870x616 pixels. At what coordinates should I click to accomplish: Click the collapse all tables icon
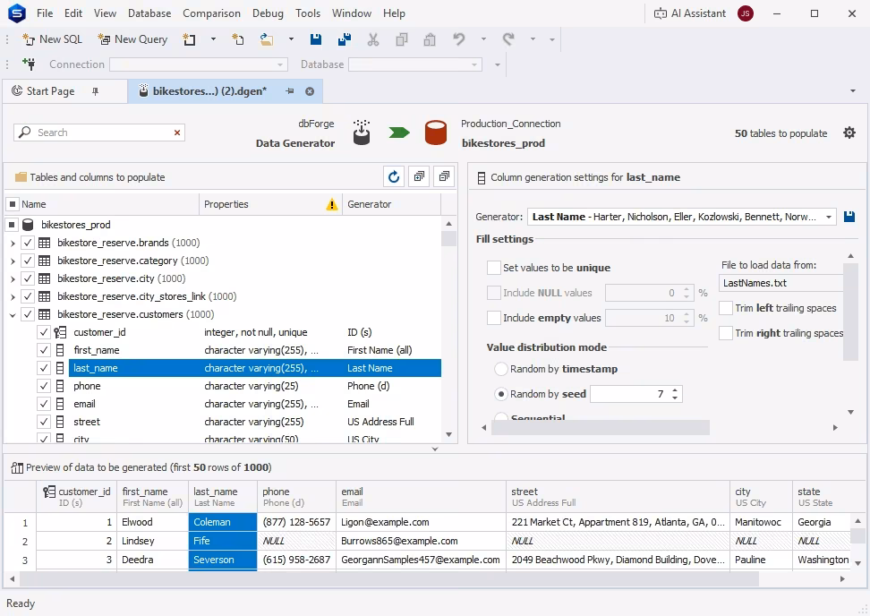444,177
